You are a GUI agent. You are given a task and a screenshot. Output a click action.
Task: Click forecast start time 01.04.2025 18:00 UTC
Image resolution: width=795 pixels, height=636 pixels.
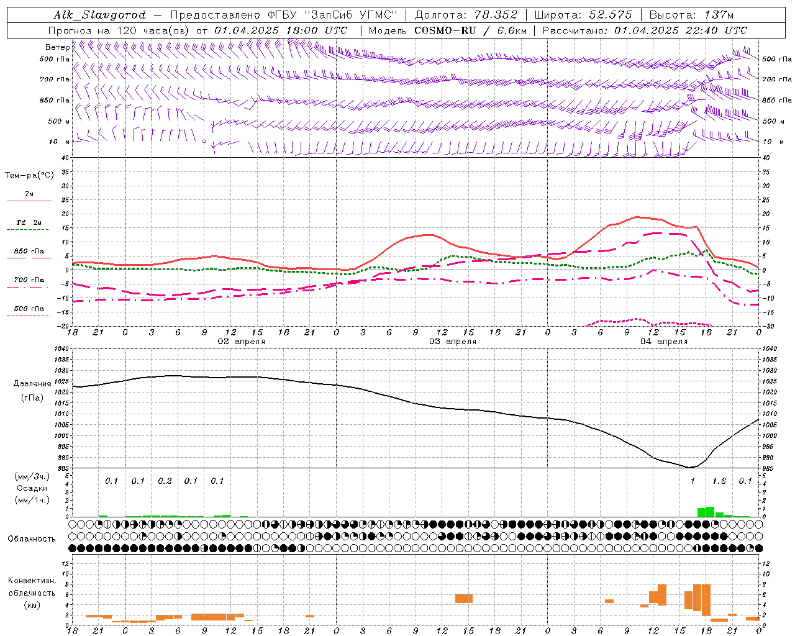tap(281, 30)
